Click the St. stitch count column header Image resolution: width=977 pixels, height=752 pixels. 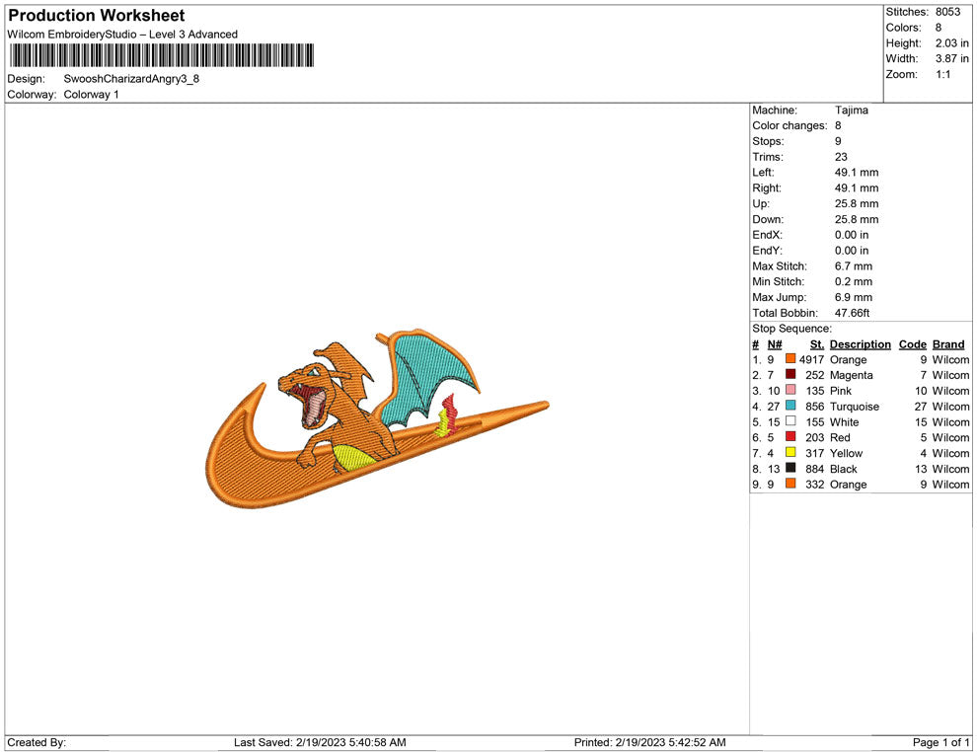tap(816, 344)
